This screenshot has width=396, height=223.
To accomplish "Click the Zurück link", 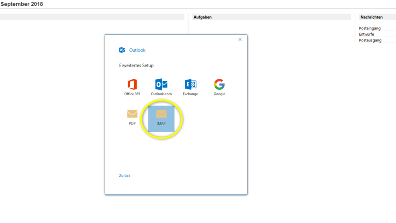I will pos(125,175).
